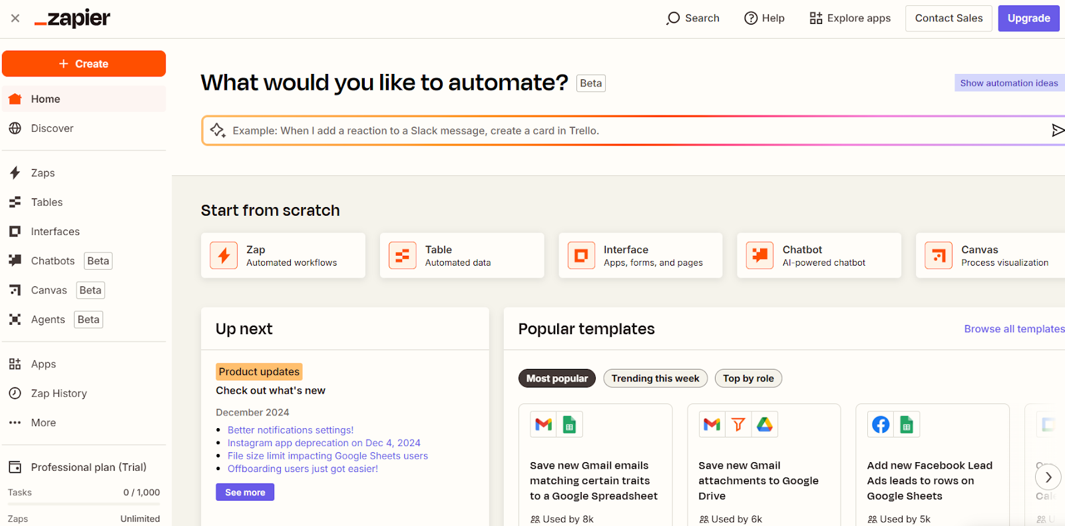Click the Facebook icon on the third template
Screen dimensions: 1065x526
tap(881, 424)
